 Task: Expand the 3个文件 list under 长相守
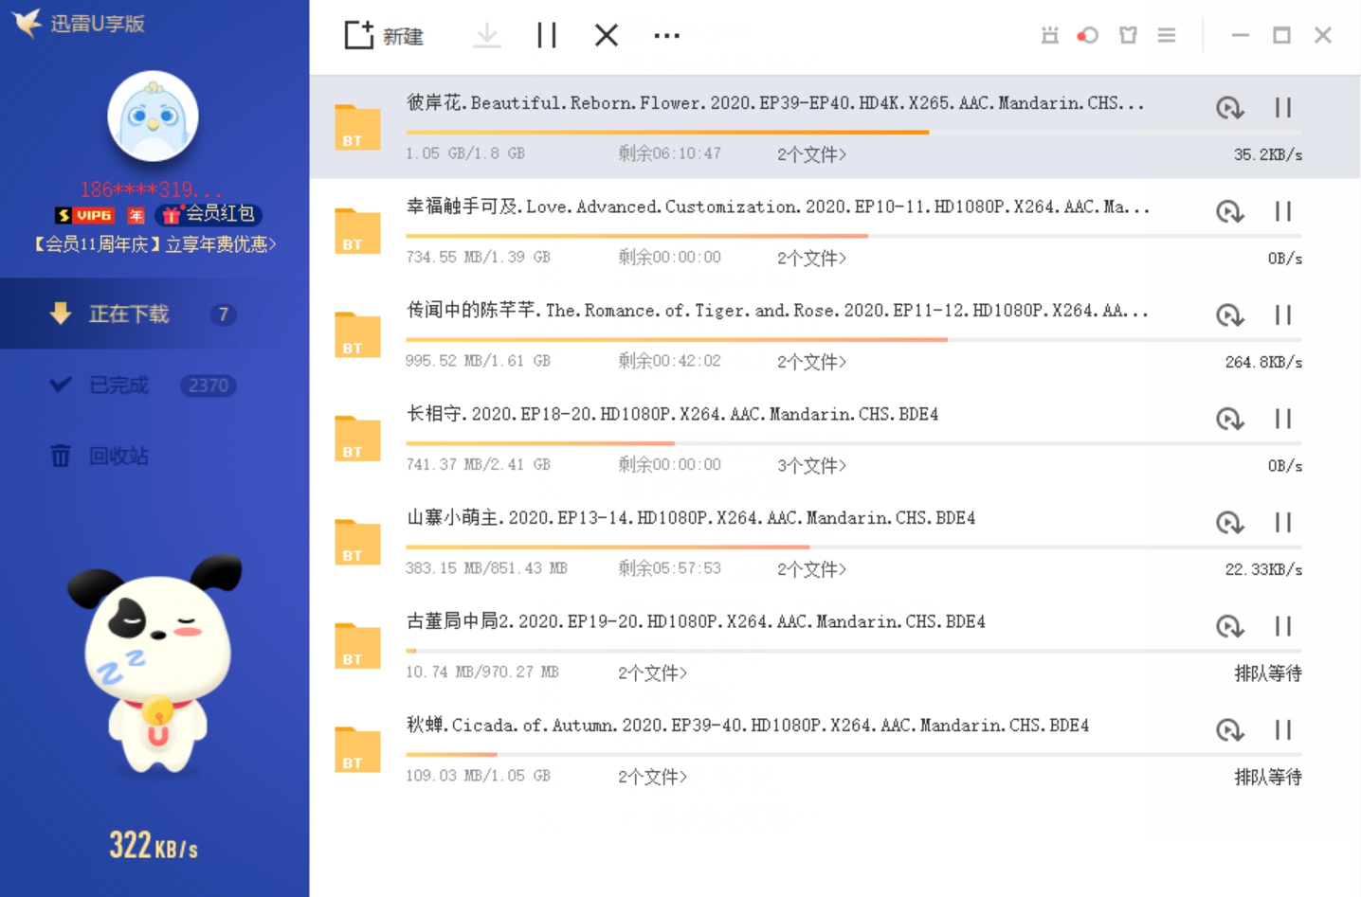810,464
